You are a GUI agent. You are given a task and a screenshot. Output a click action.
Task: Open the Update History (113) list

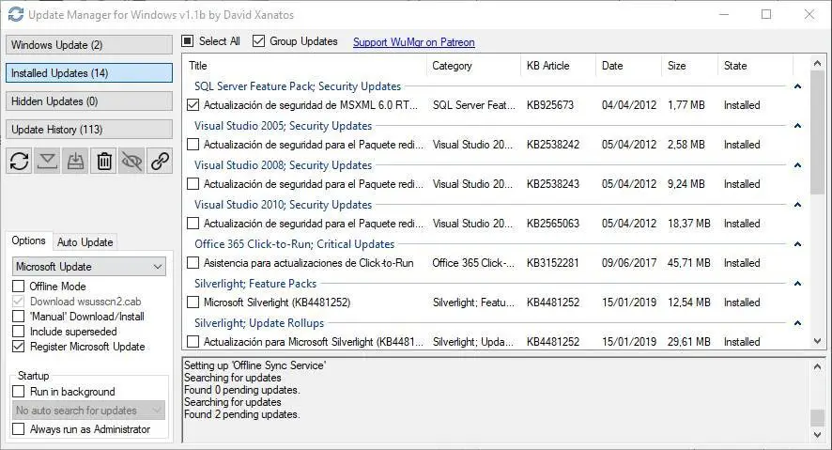tap(89, 130)
